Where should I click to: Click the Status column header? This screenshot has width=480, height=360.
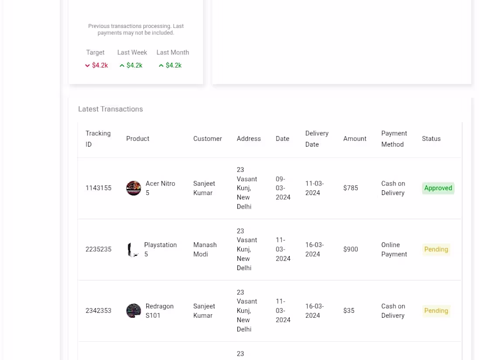431,139
